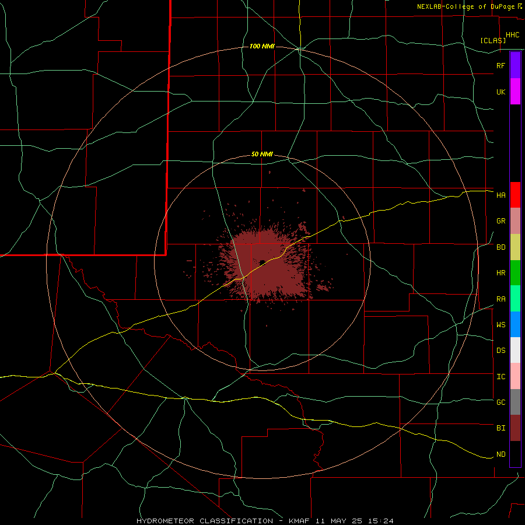This screenshot has height=525, width=525.
Task: Click the "100 NMI" range ring label
Action: (x=262, y=46)
